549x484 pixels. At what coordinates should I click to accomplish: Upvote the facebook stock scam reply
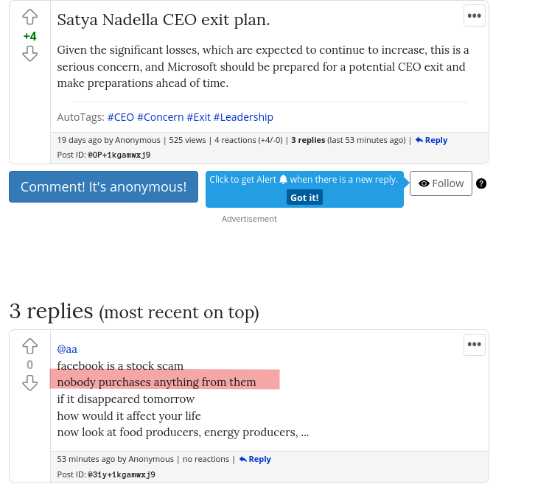(x=29, y=346)
